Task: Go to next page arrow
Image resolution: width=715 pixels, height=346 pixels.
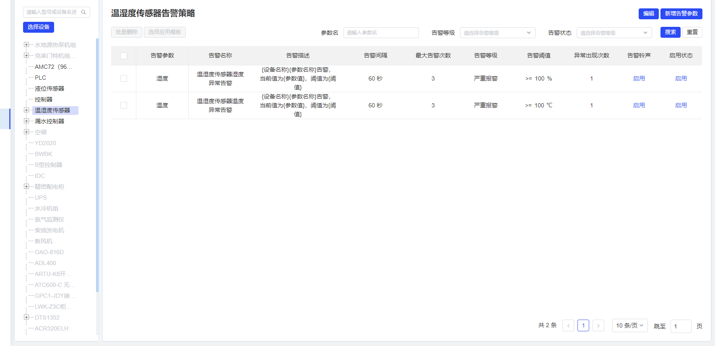Action: point(598,325)
